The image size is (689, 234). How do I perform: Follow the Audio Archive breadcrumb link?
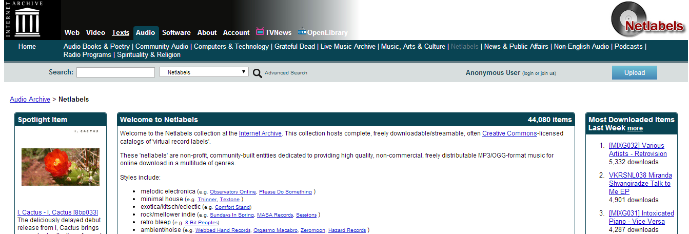coord(30,99)
